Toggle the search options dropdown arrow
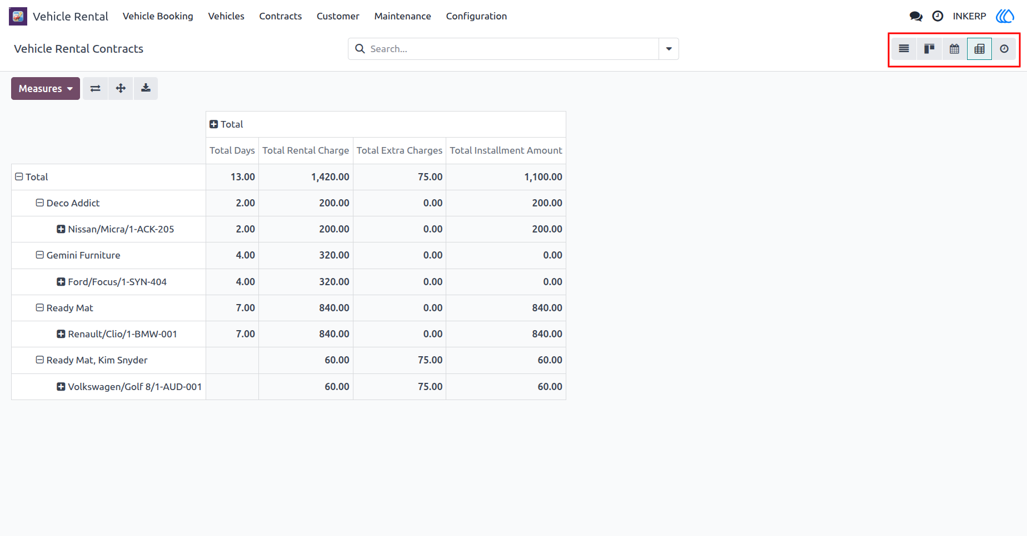The height and width of the screenshot is (536, 1027). point(669,49)
